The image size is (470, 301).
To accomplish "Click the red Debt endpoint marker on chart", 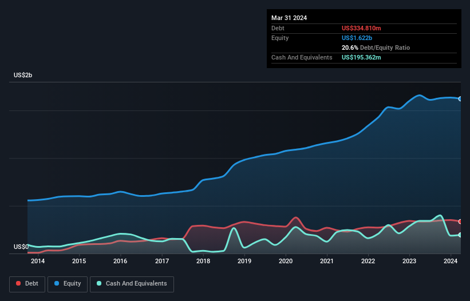I will pyautogui.click(x=460, y=221).
